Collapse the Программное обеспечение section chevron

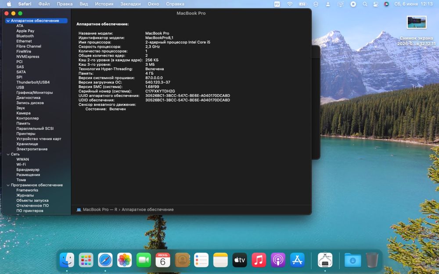point(8,185)
